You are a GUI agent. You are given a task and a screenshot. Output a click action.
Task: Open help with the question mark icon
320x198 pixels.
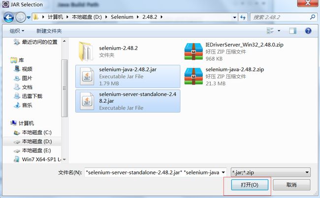308,31
